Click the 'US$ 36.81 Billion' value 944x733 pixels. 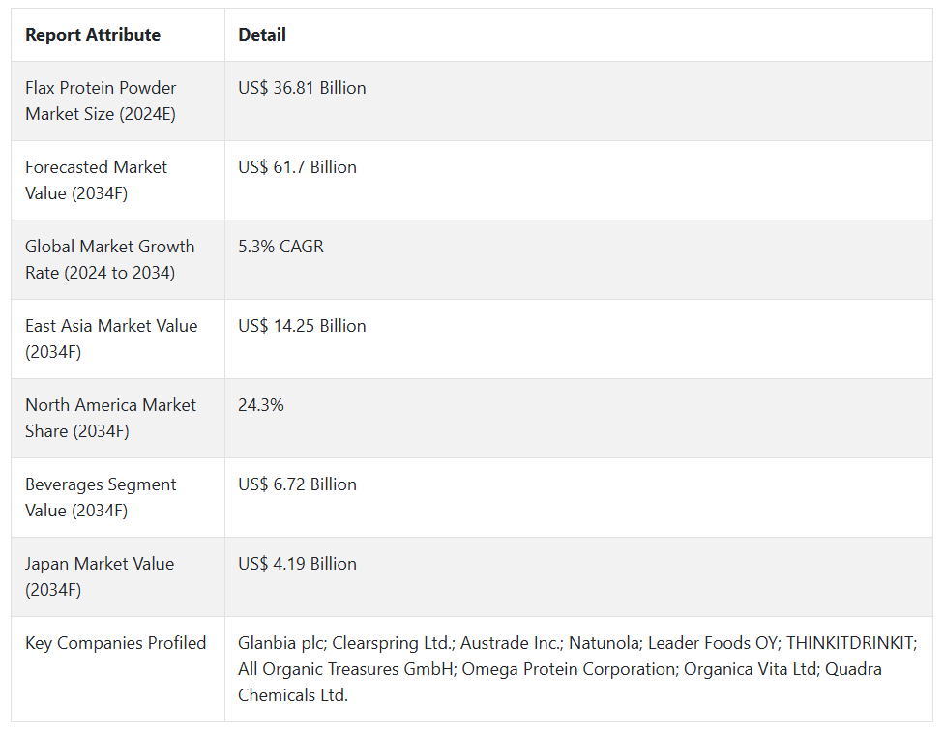(x=302, y=88)
